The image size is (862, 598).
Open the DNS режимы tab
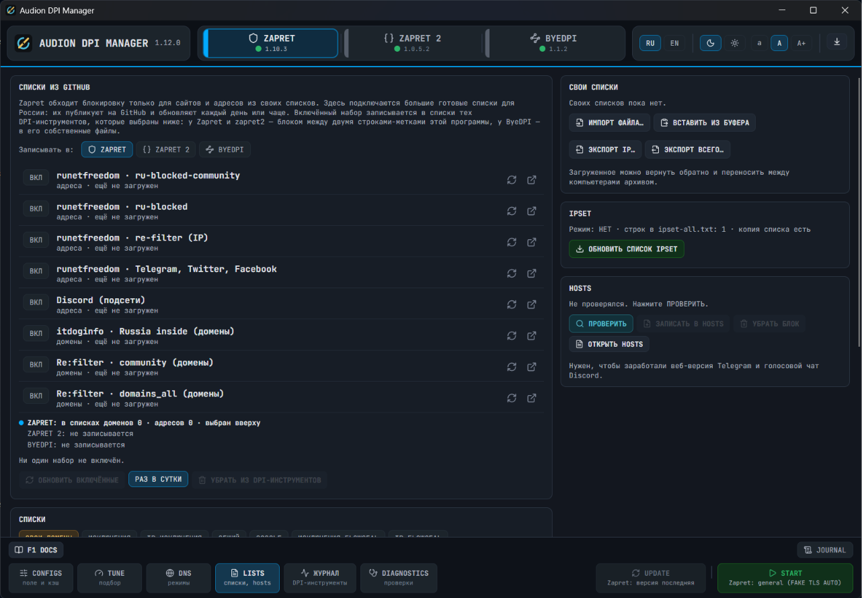pyautogui.click(x=178, y=578)
